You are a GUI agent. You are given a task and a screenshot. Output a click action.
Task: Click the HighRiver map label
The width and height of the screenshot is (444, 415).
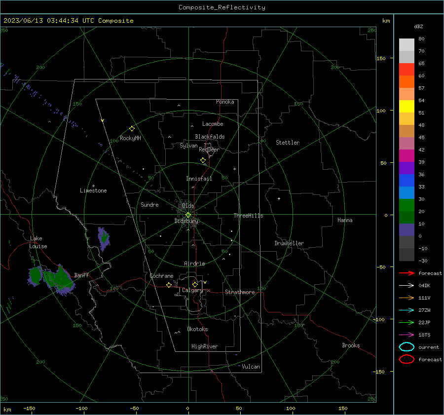click(205, 346)
